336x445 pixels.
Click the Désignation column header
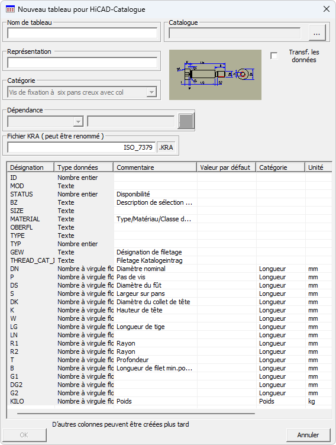tap(30, 167)
